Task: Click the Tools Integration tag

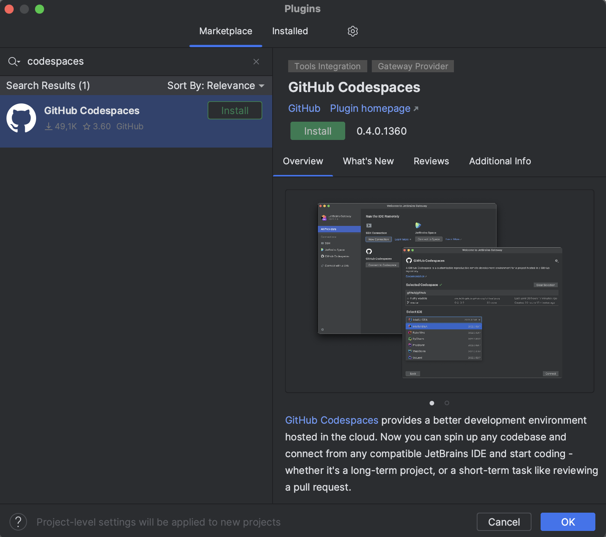Action: click(x=327, y=67)
